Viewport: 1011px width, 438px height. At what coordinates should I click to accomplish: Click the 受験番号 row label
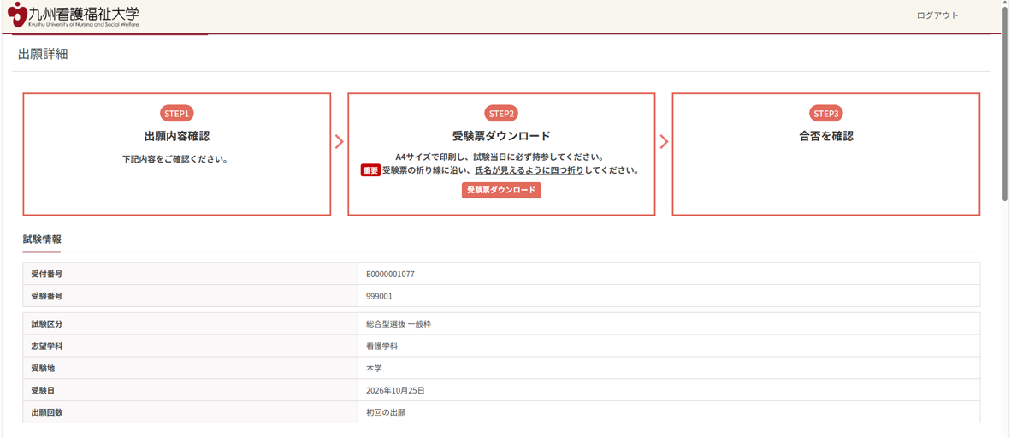[x=46, y=296]
